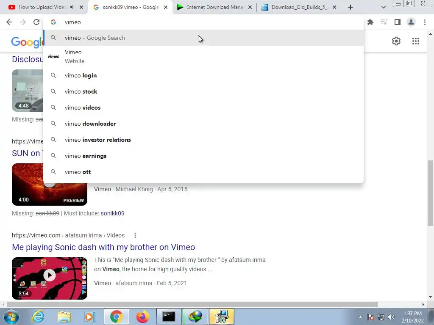Close the How to Upload Video tab
The image size is (434, 325).
tap(81, 7)
